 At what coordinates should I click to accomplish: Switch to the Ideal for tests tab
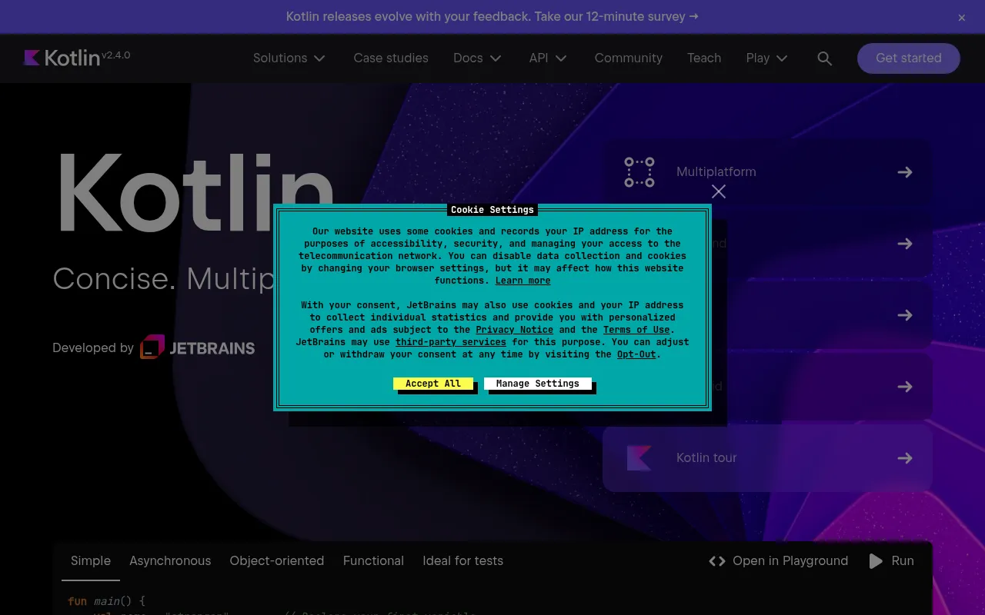click(462, 561)
